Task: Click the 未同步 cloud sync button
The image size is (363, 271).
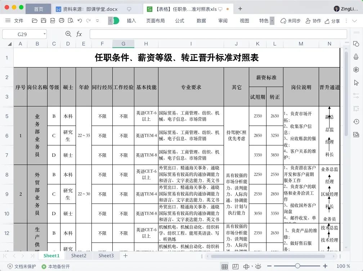Action: [x=290, y=21]
